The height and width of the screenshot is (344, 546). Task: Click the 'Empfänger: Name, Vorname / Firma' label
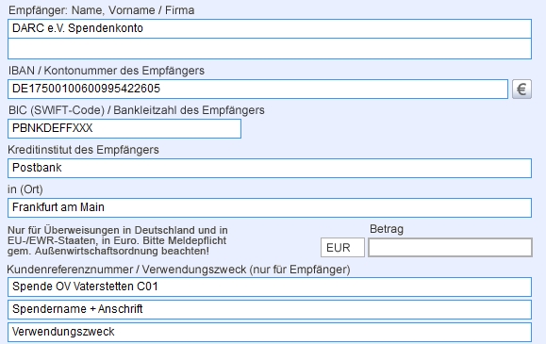coord(101,10)
